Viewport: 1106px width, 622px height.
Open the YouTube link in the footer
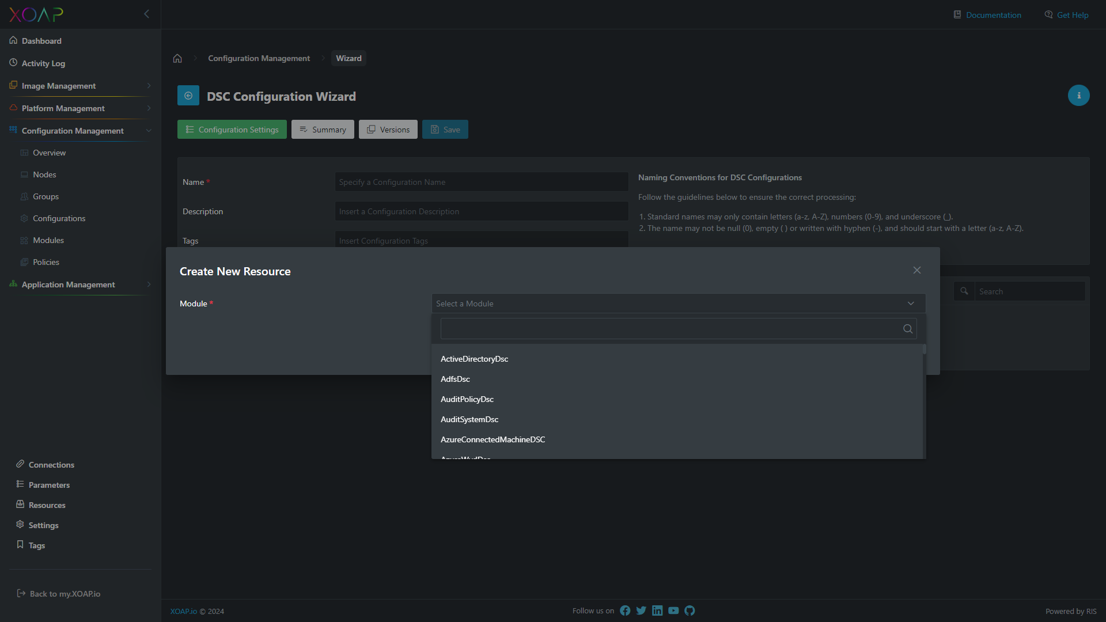point(673,610)
